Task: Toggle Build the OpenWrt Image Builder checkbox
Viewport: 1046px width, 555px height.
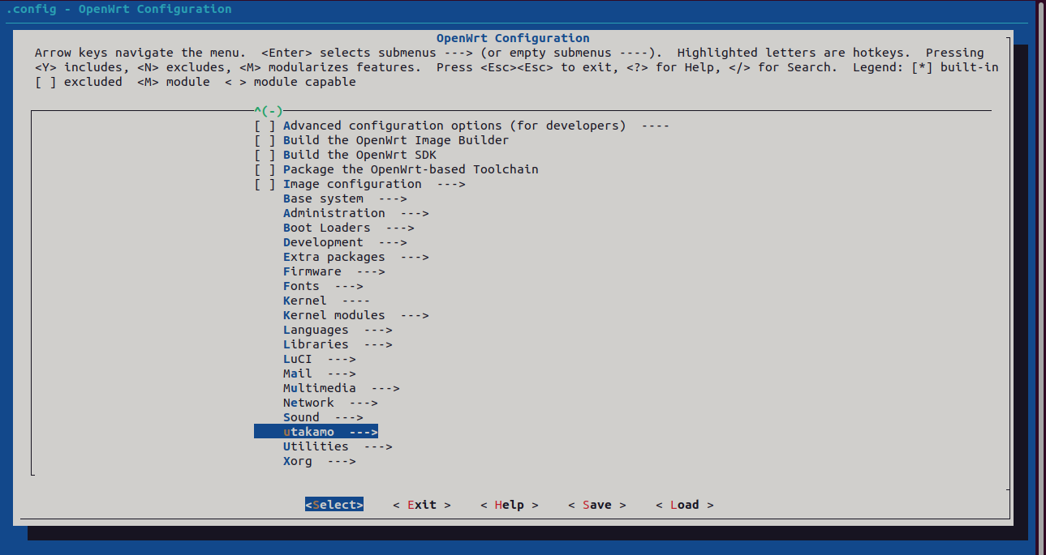Action: [265, 140]
